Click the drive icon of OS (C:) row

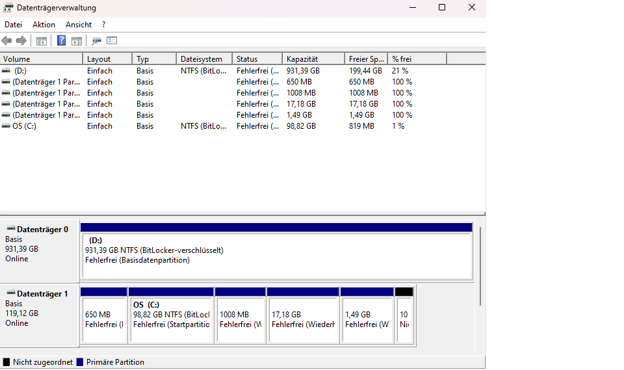pyautogui.click(x=6, y=126)
